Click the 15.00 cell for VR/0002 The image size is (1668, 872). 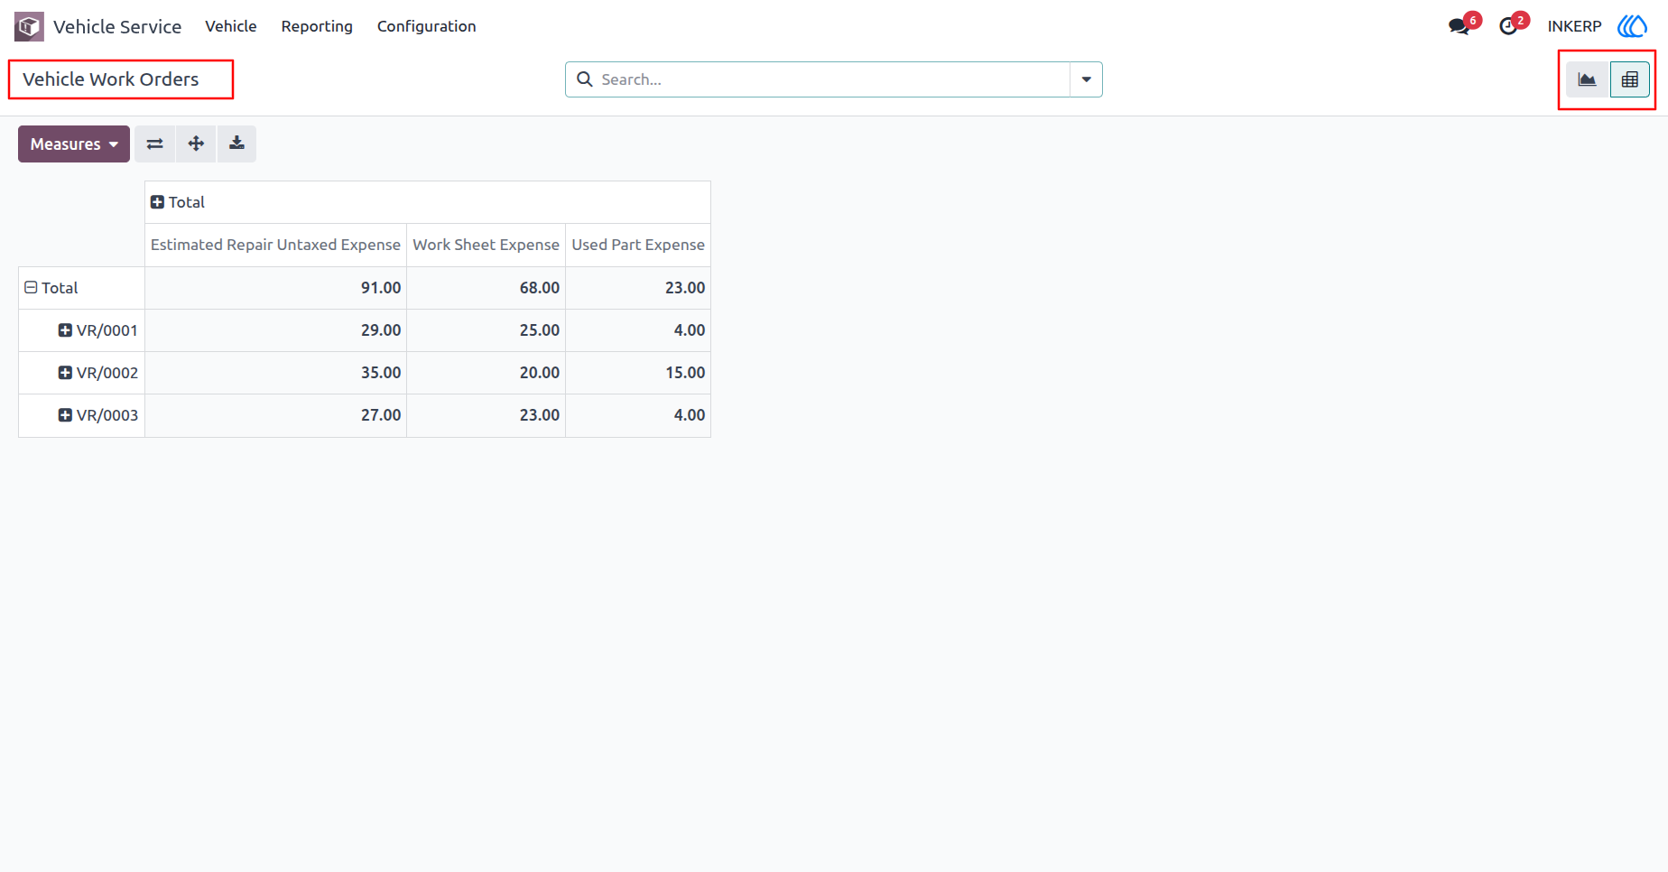pyautogui.click(x=638, y=373)
